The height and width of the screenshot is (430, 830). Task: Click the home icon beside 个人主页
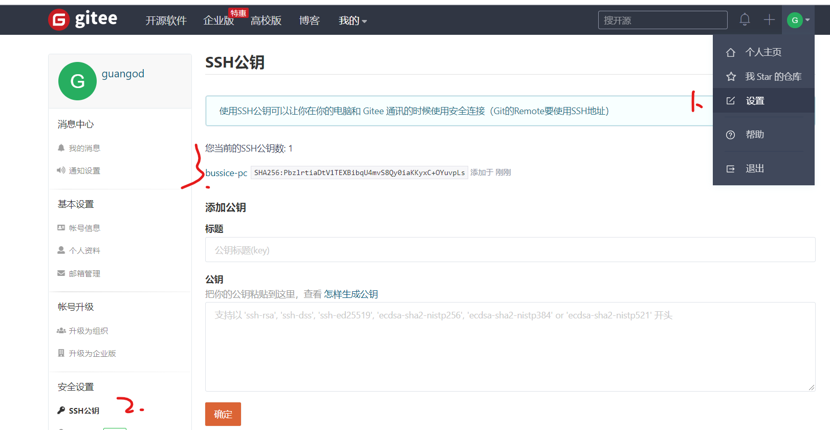731,52
